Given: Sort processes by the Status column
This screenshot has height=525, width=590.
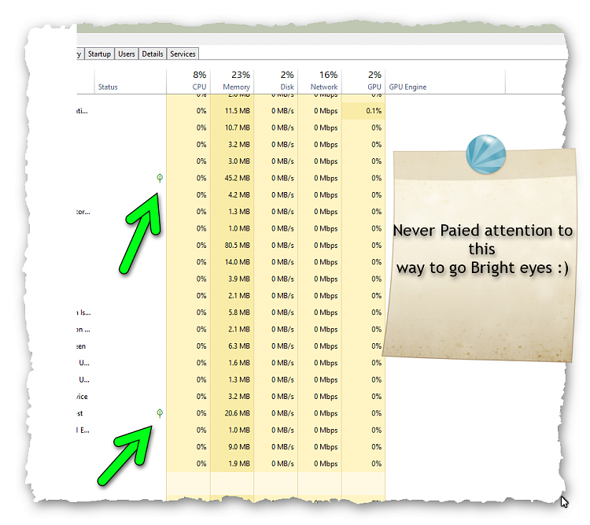Looking at the screenshot, I should click(x=130, y=81).
